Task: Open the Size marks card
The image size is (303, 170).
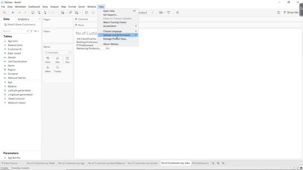Action: (x=58, y=60)
